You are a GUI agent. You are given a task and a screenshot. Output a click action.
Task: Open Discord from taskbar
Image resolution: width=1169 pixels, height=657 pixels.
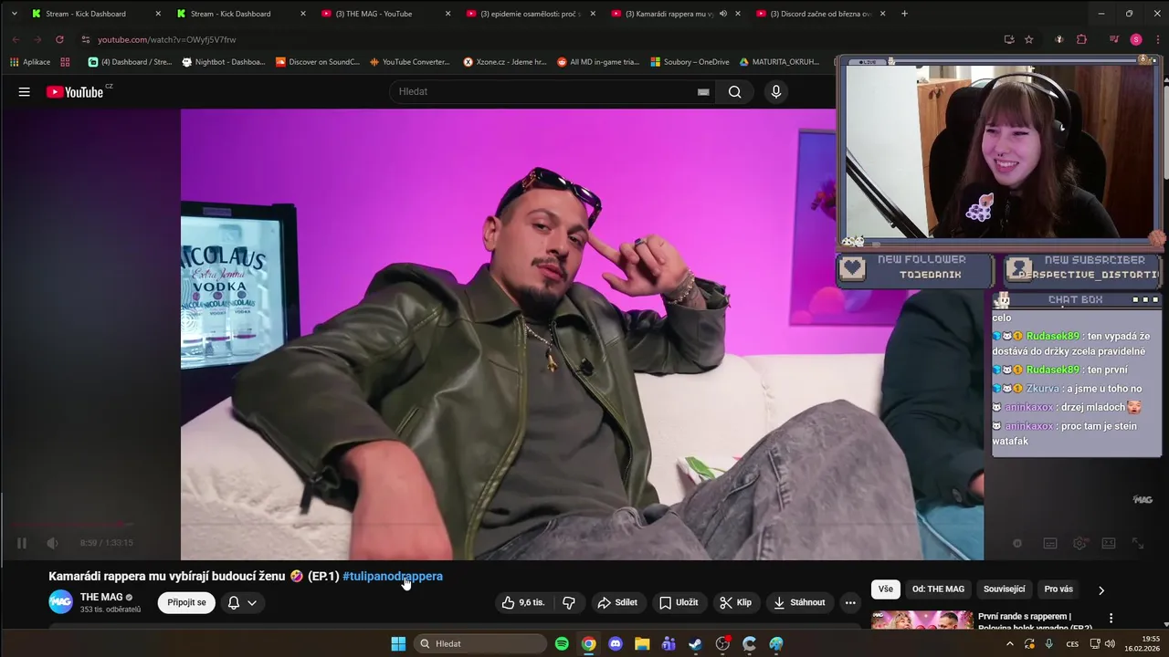(x=616, y=643)
